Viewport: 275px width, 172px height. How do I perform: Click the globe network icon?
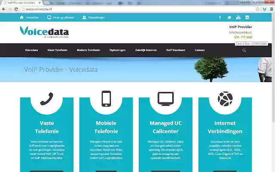pyautogui.click(x=225, y=98)
